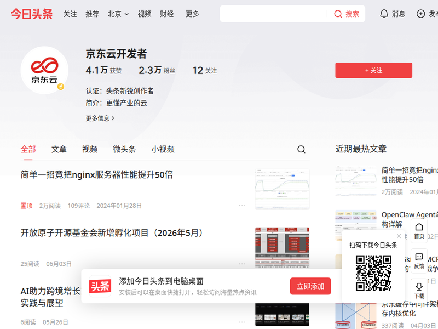Open more options for the 05月26日 article

pos(242,322)
